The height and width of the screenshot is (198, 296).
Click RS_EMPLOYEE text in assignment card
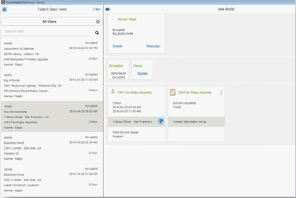coord(123,34)
